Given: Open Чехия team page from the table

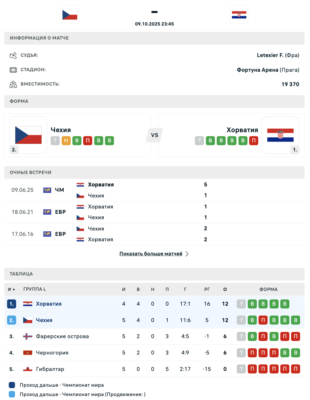Looking at the screenshot, I should 44,320.
